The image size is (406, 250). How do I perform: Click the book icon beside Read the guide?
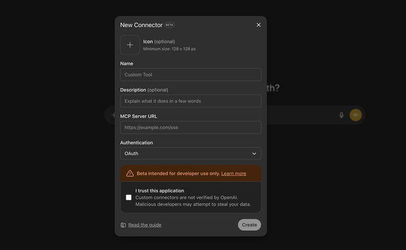coord(123,225)
